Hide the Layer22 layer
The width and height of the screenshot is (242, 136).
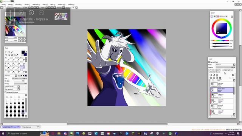[213, 94]
